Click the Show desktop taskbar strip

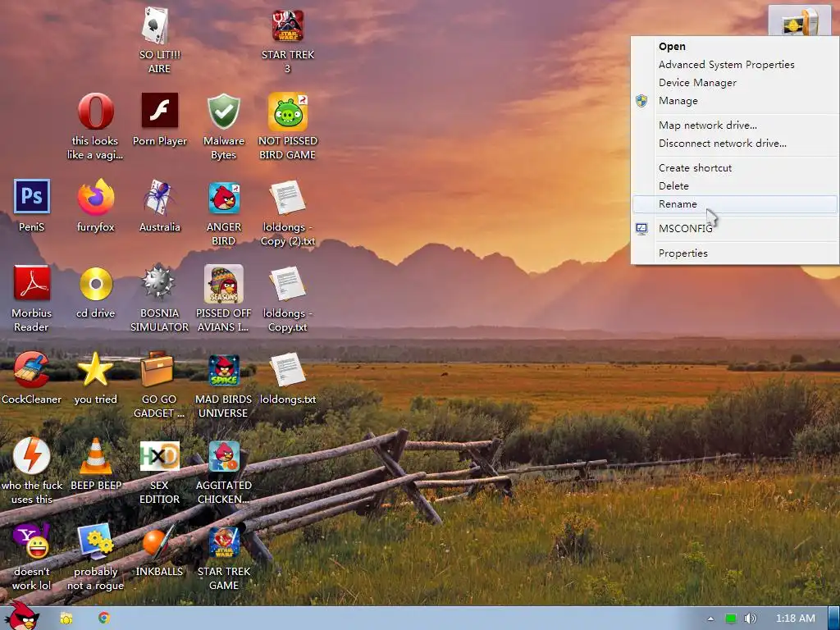(x=834, y=619)
